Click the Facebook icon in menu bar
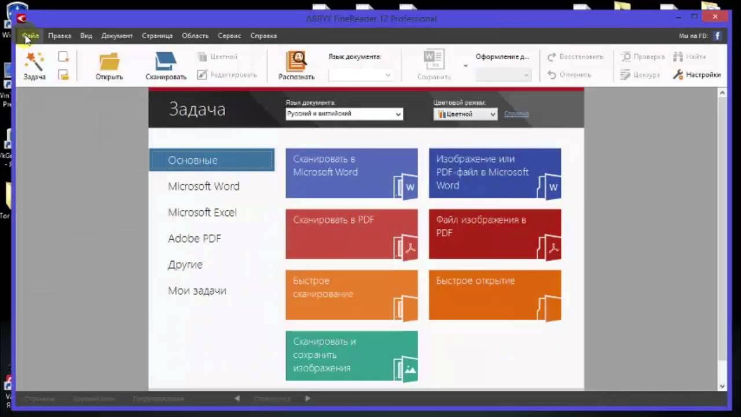This screenshot has width=741, height=417. pos(717,36)
